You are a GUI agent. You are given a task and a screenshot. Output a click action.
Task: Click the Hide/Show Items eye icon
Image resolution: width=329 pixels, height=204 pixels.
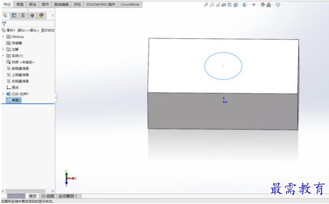tap(254, 5)
